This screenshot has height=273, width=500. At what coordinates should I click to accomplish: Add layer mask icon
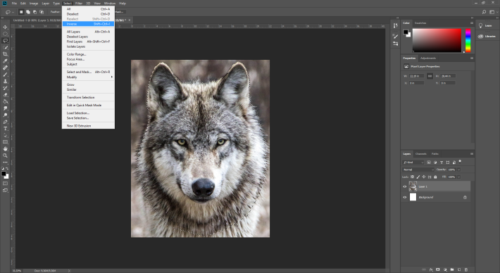pos(438,269)
